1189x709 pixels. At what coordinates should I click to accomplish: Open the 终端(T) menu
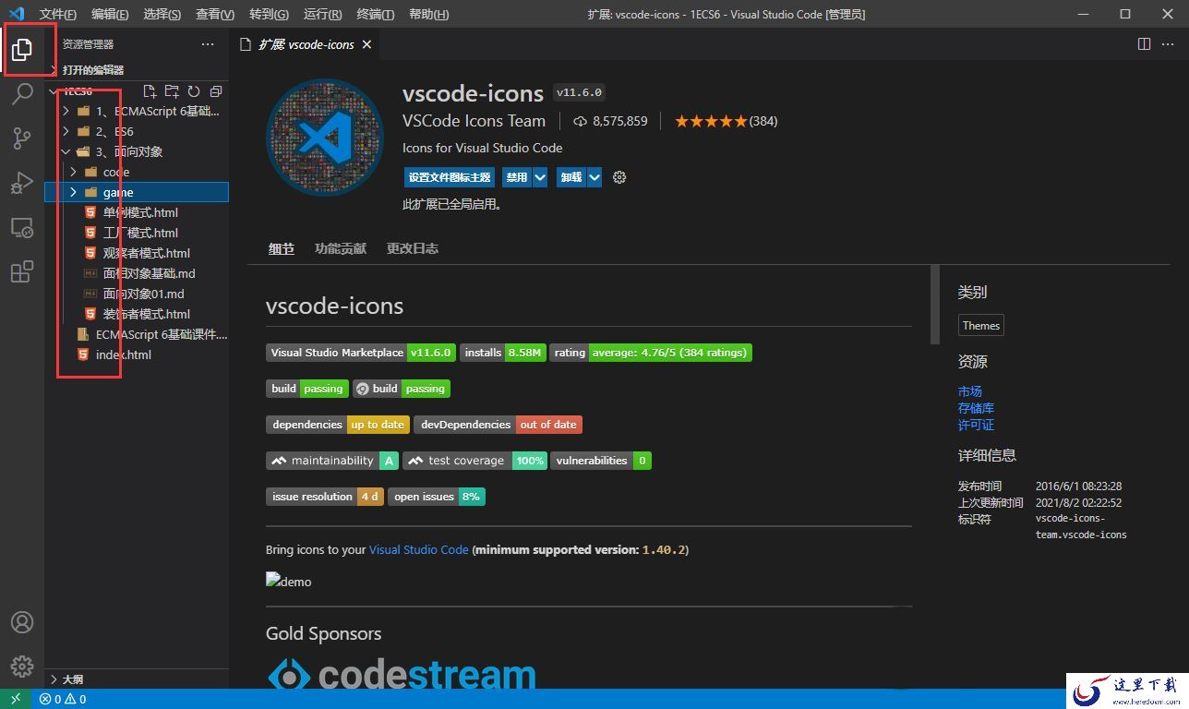pos(375,14)
